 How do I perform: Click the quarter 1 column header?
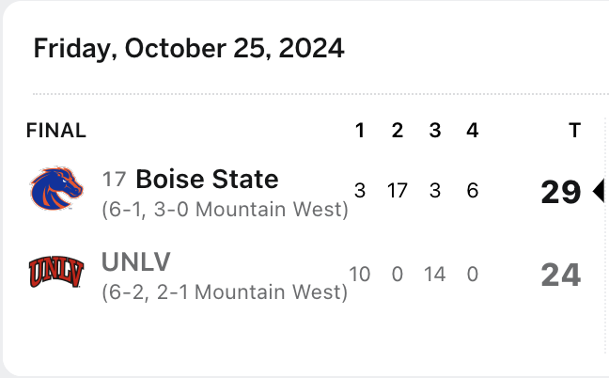(360, 130)
